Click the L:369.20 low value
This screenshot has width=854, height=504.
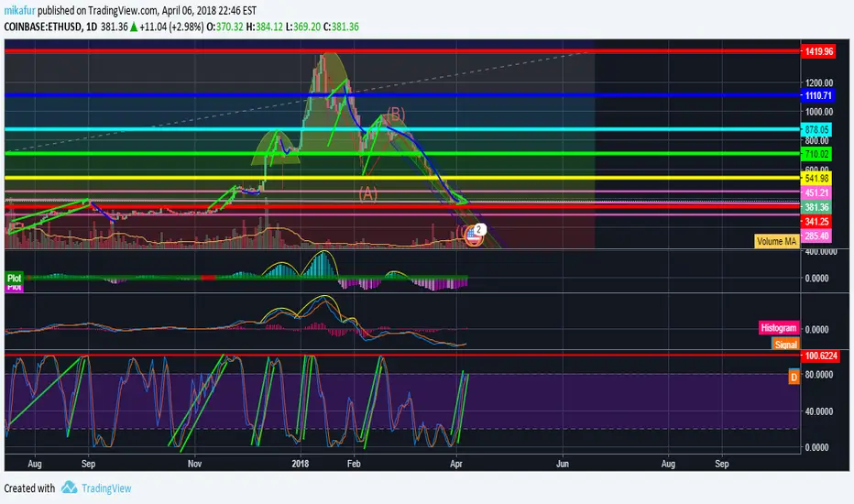(303, 27)
